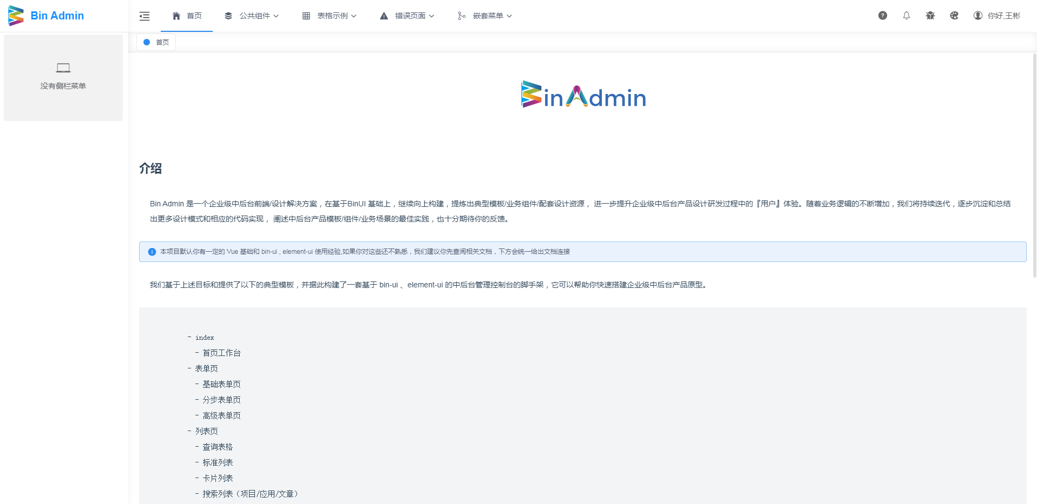Open user menu 你好,王彬

(x=997, y=16)
